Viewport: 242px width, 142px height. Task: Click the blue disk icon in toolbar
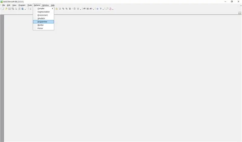click(23, 9)
